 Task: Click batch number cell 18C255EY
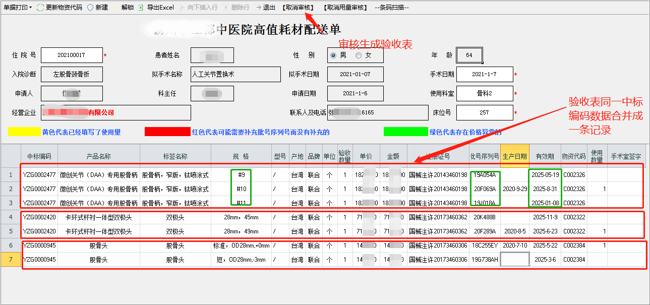click(485, 246)
